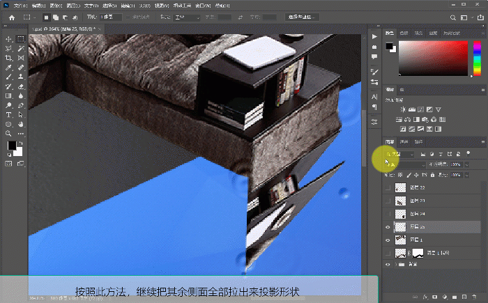This screenshot has width=488, height=303.
Task: Open the first menu in menu bar
Action: (x=20, y=6)
